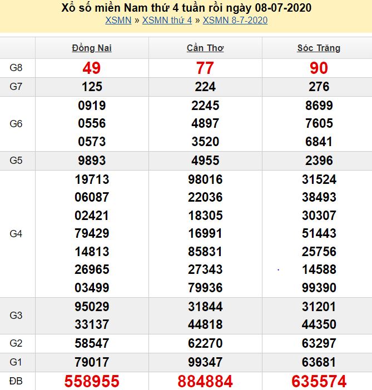Select G4 number 03499
Screen dimensions: 372x390
92,288
